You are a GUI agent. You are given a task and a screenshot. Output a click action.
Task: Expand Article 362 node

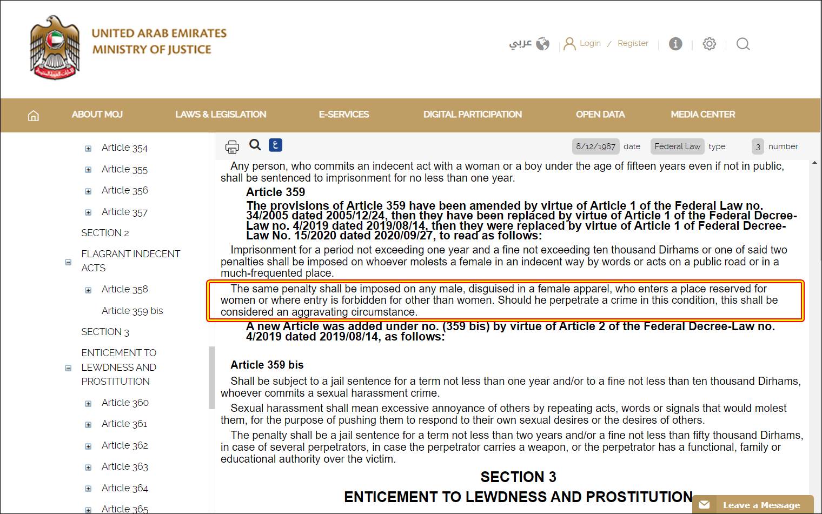point(88,446)
